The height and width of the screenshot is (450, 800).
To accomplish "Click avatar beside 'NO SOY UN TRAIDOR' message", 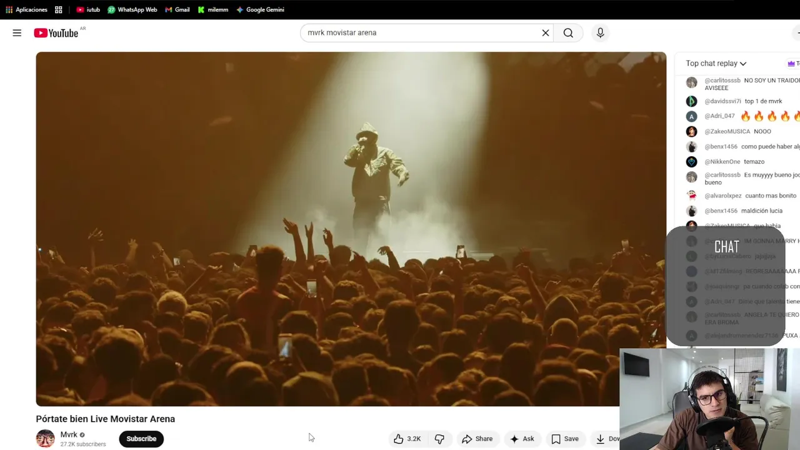I will pos(691,82).
